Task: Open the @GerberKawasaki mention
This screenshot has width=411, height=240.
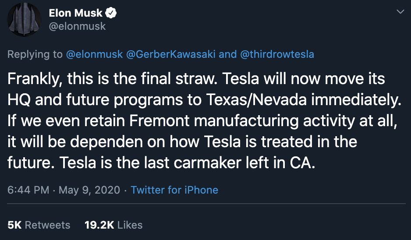Action: pos(171,54)
